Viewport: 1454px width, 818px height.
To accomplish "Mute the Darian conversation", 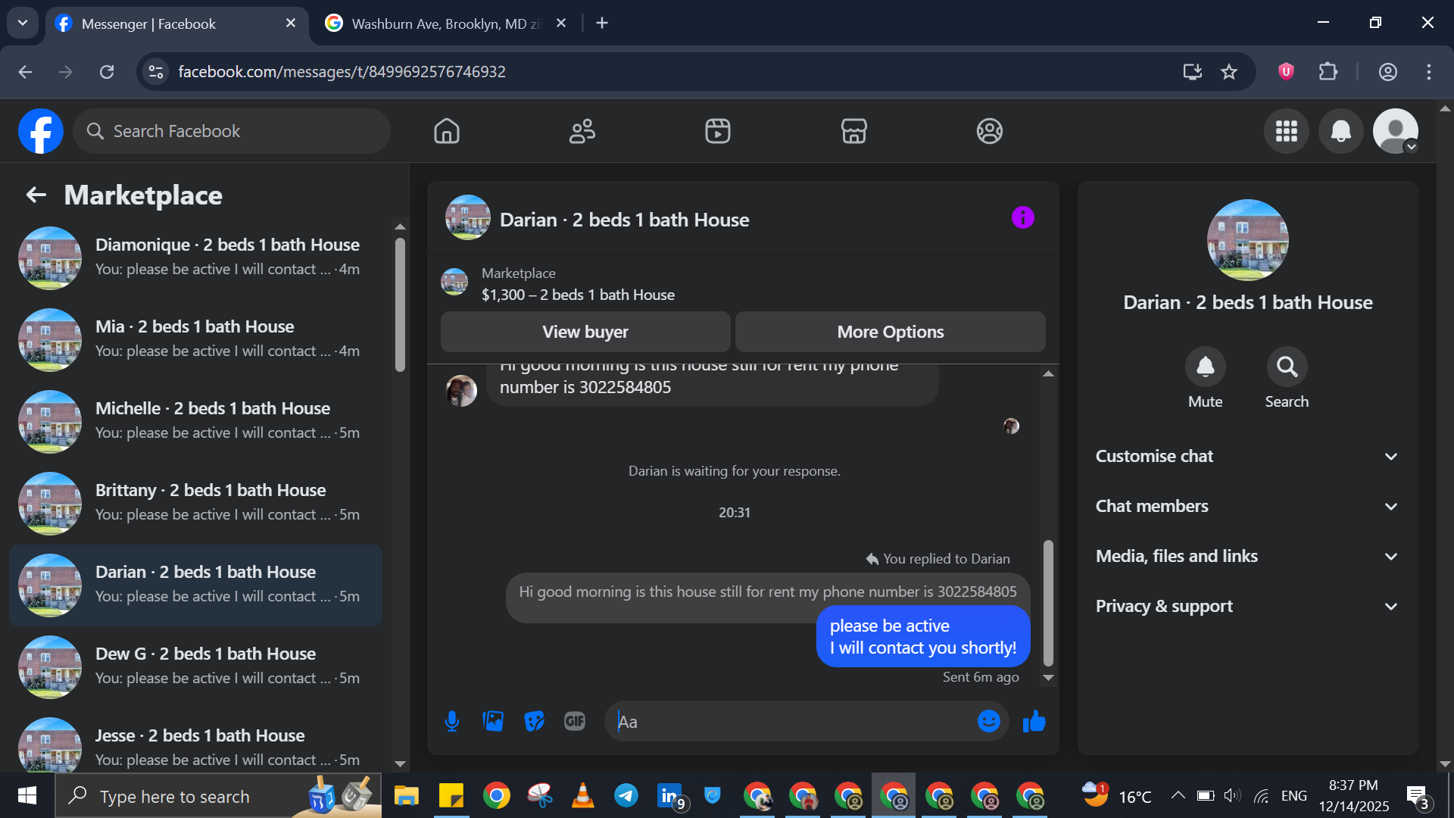I will pos(1205,367).
